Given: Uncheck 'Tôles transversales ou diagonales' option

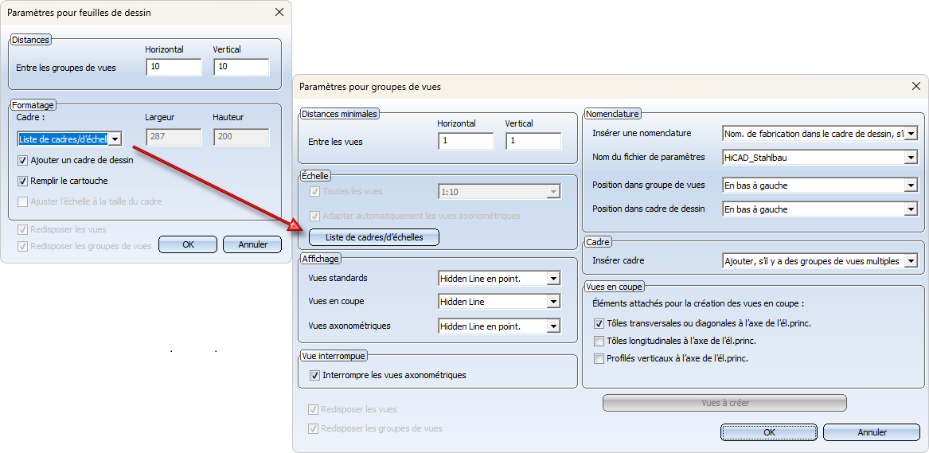Looking at the screenshot, I should coord(599,323).
